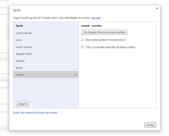Viewport: 169px width, 136px height.
Task: Click 'Bruk dette språket til stavekontroll' label
Action: 106,40
